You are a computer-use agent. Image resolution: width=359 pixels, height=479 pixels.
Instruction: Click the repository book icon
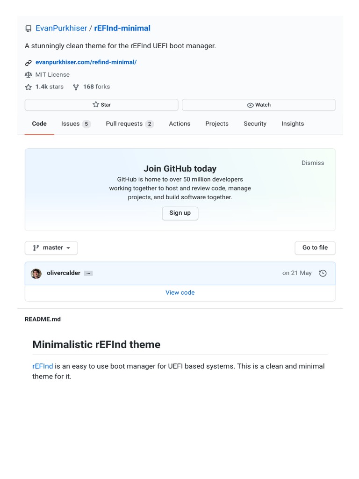pos(29,29)
